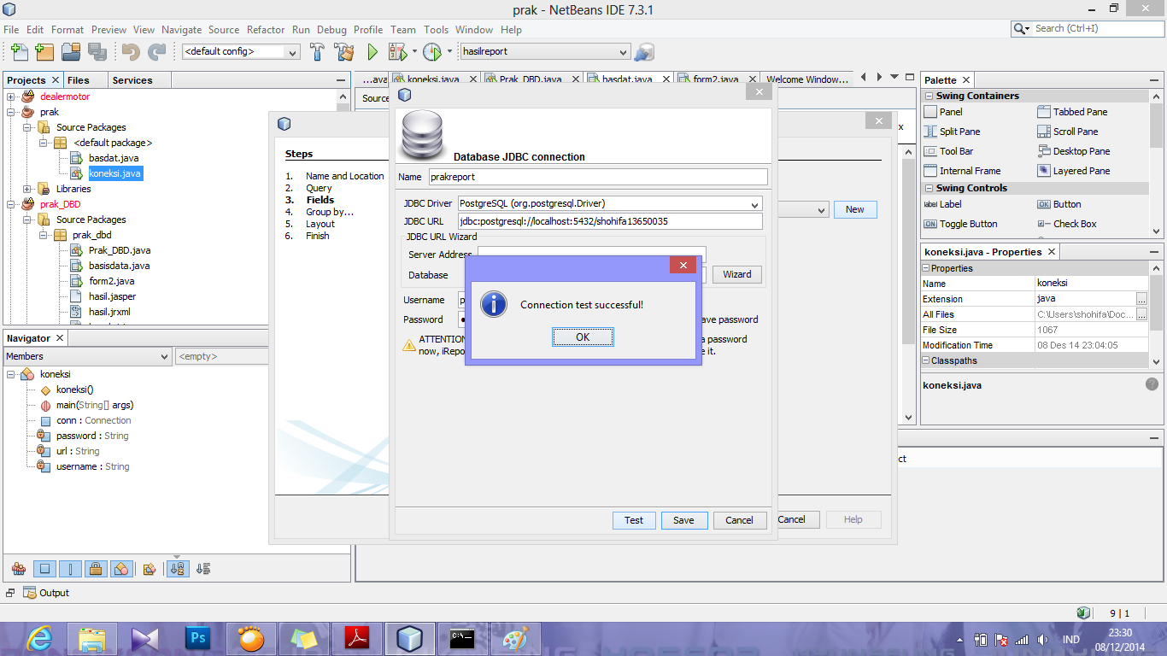
Task: Click the database icon beside hasilreport combo
Action: (x=644, y=51)
